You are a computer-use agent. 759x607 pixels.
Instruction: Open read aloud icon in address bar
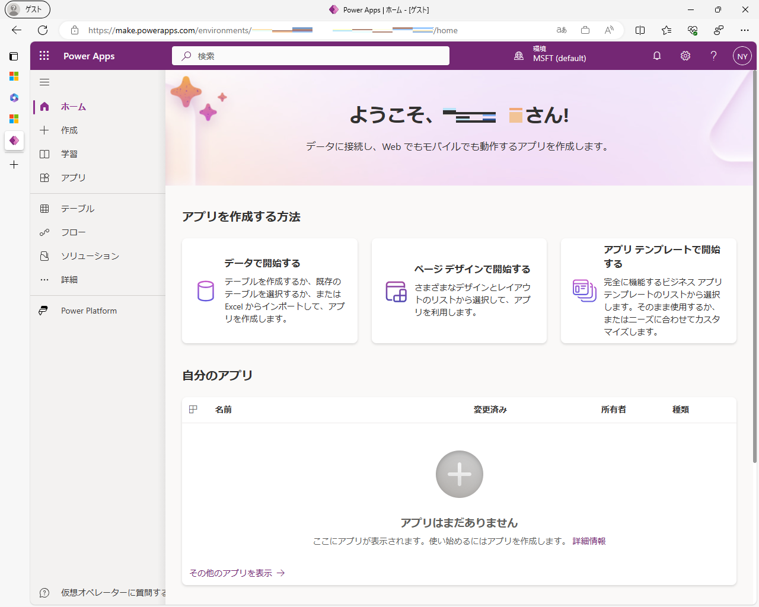[x=609, y=30]
